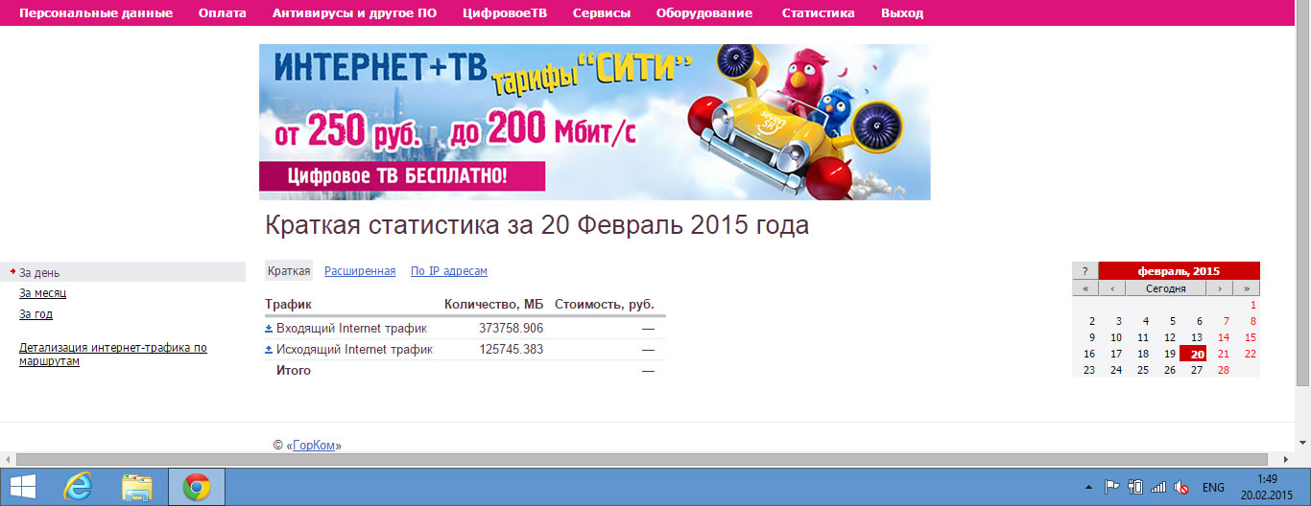Click Исходящий Internet трафик row label

point(354,350)
